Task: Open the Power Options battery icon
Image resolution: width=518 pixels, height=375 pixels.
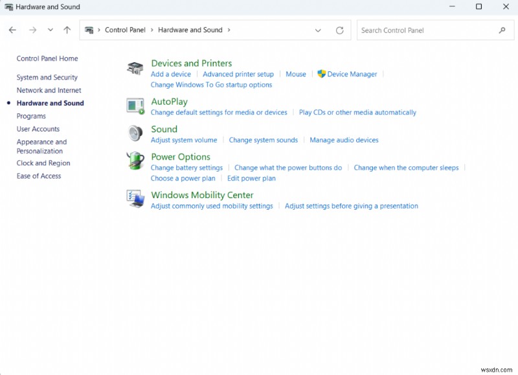Action: click(135, 161)
